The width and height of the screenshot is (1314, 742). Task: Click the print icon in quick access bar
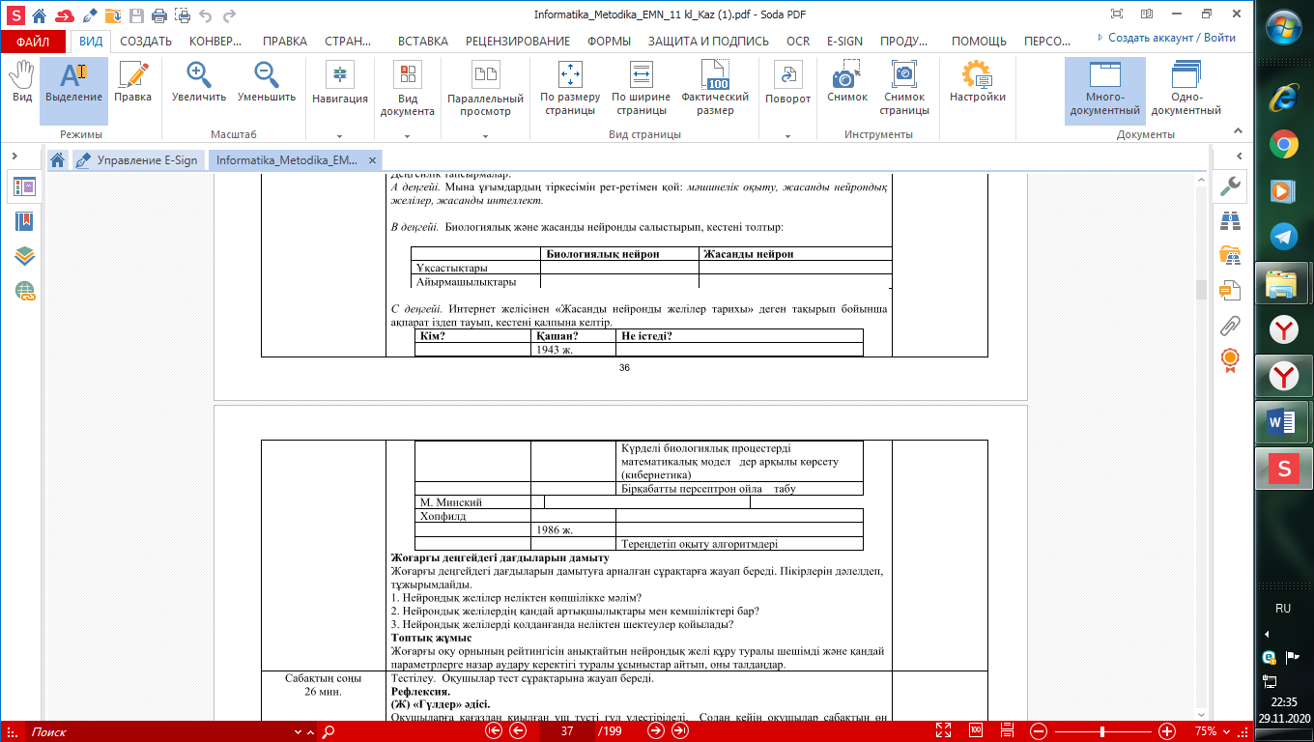click(x=159, y=16)
